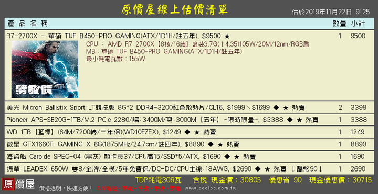Click the 產品名稱 column header
Image resolution: width=378 pixels, height=194 pixels.
click(27, 24)
